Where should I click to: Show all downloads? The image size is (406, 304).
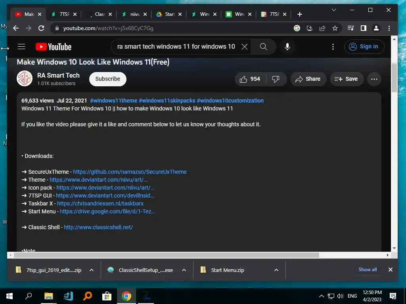click(x=368, y=269)
